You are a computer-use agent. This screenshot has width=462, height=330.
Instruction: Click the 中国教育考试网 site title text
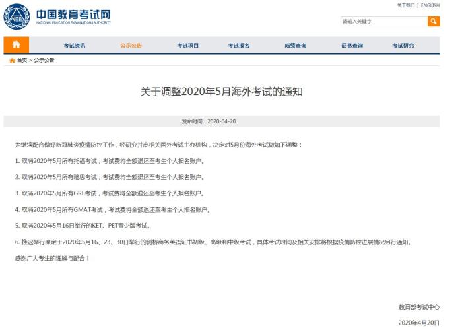pos(73,14)
